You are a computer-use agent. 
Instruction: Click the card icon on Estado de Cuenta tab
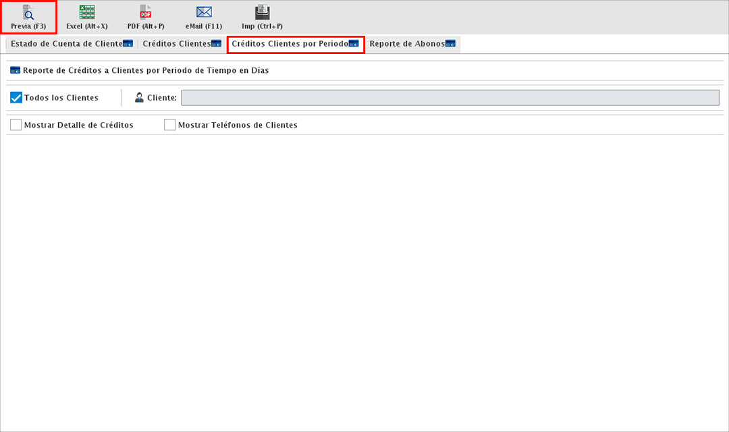(x=128, y=44)
